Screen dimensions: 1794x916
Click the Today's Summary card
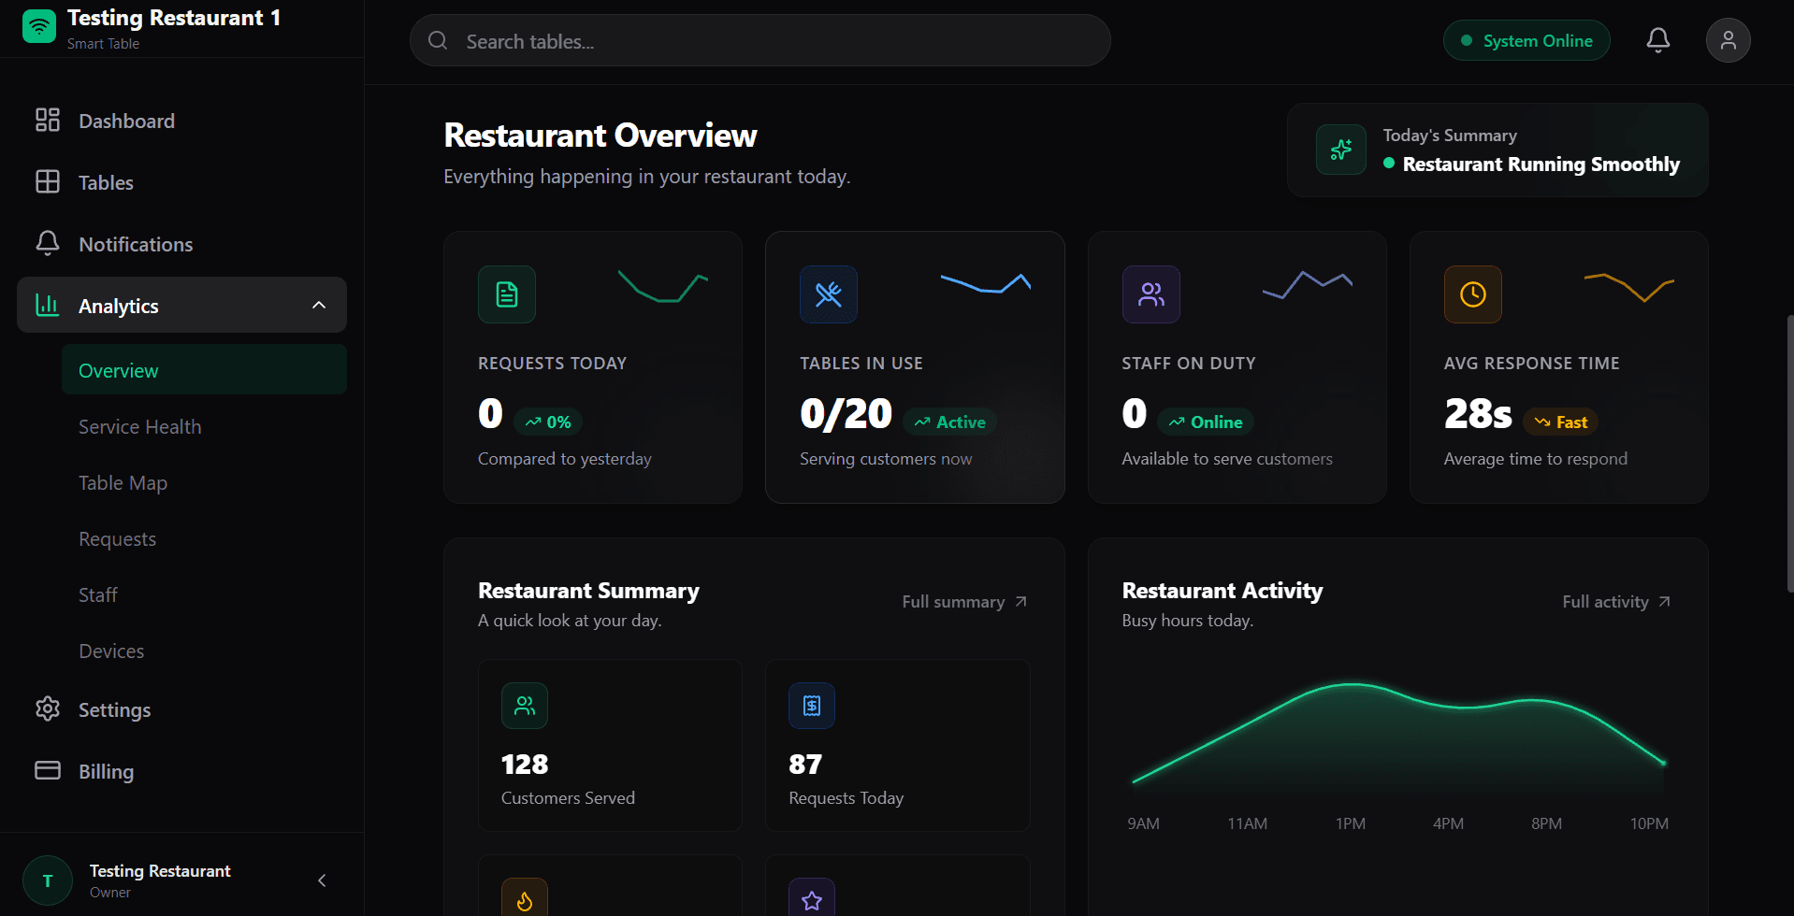(x=1497, y=150)
